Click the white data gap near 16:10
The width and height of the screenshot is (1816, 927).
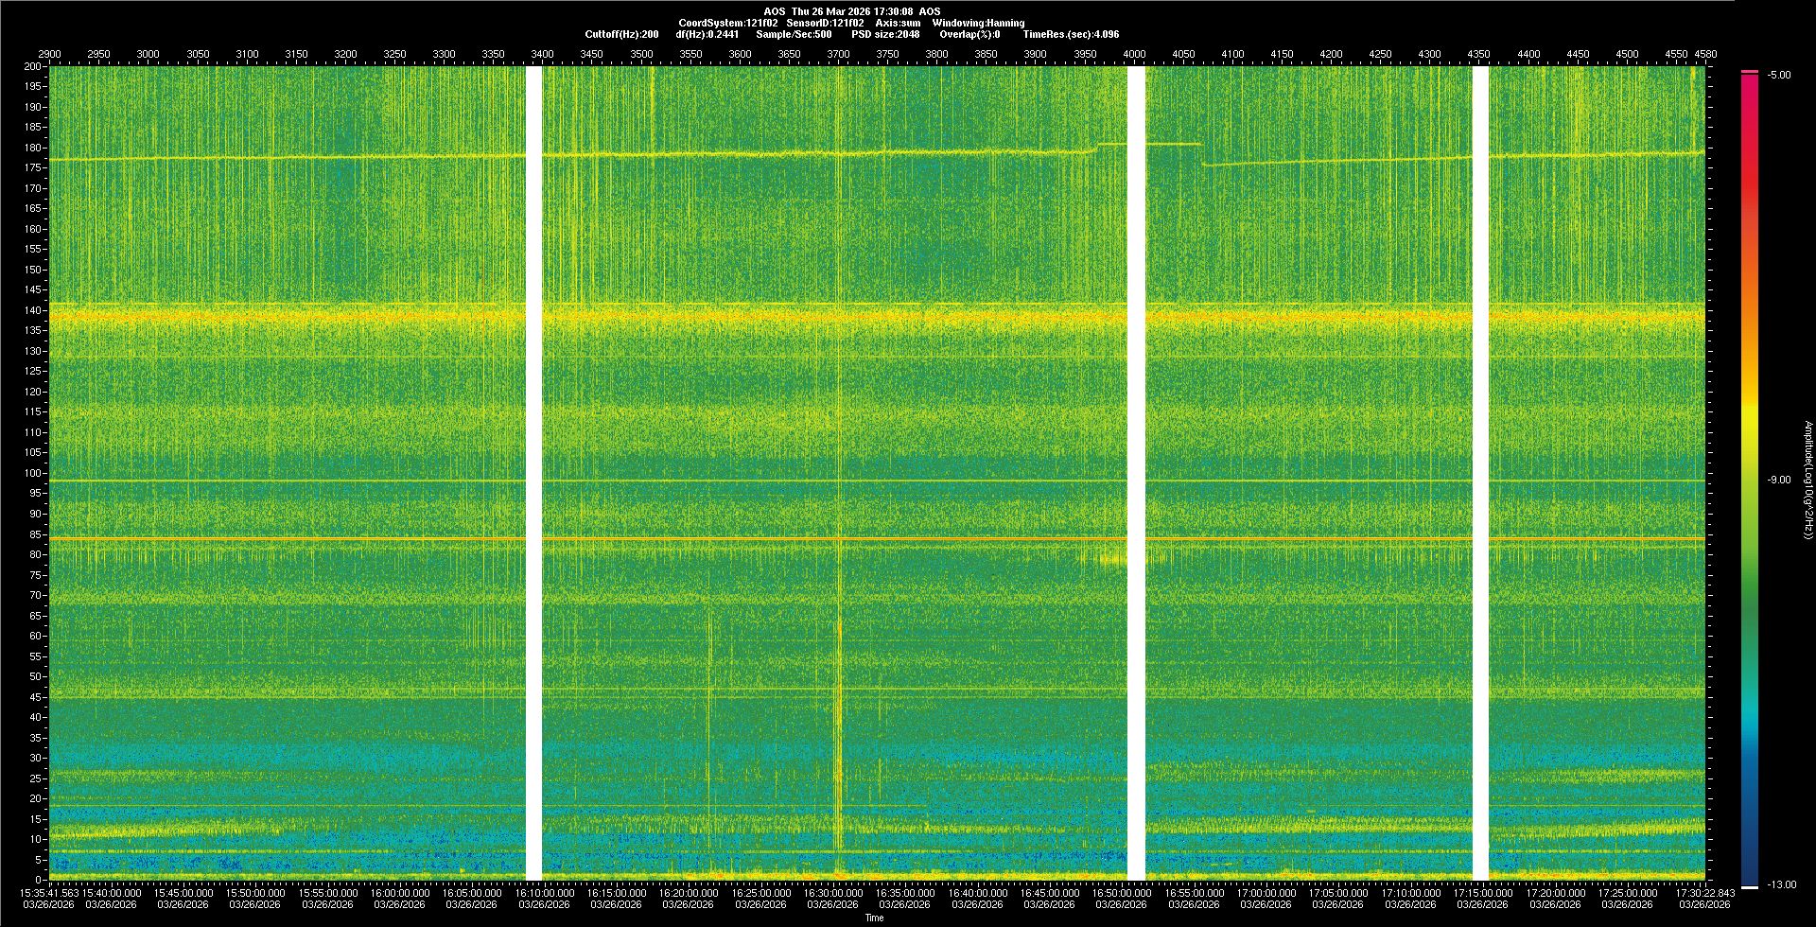click(533, 473)
